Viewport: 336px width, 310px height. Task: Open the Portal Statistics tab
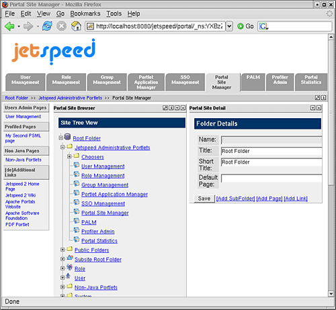point(311,82)
